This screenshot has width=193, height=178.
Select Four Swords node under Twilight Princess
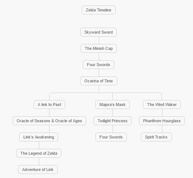point(111,137)
